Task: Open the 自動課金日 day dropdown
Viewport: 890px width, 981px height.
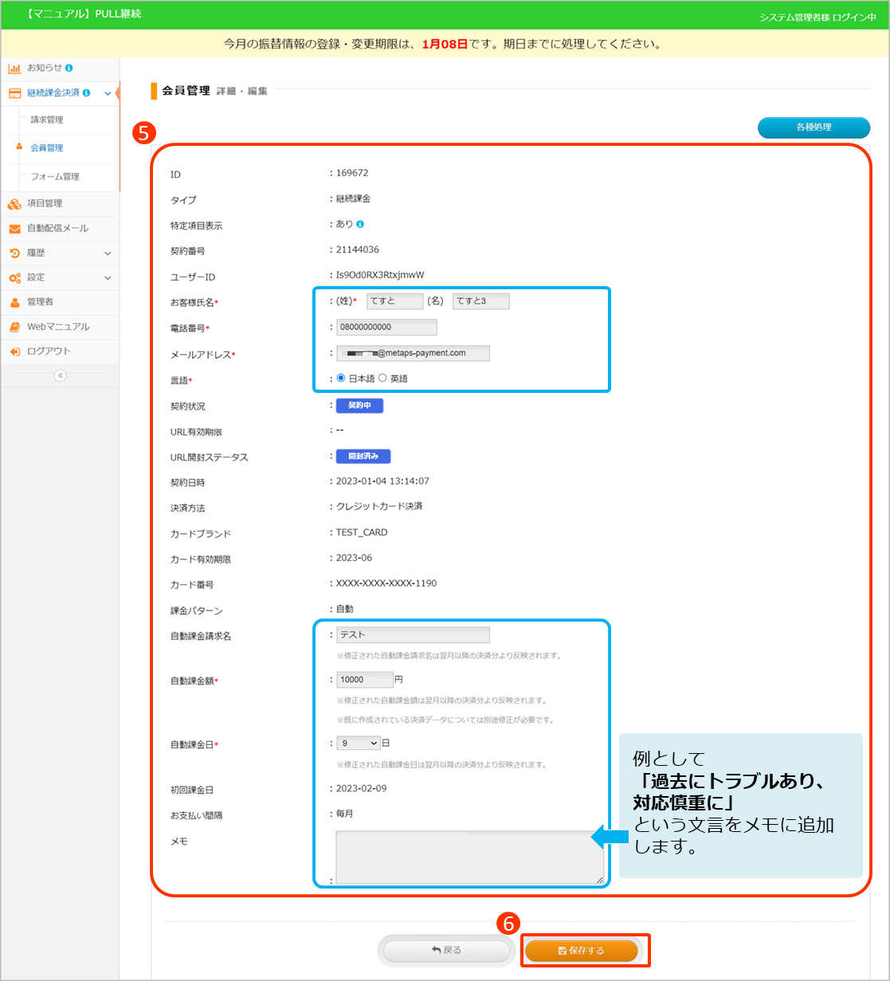Action: (359, 743)
